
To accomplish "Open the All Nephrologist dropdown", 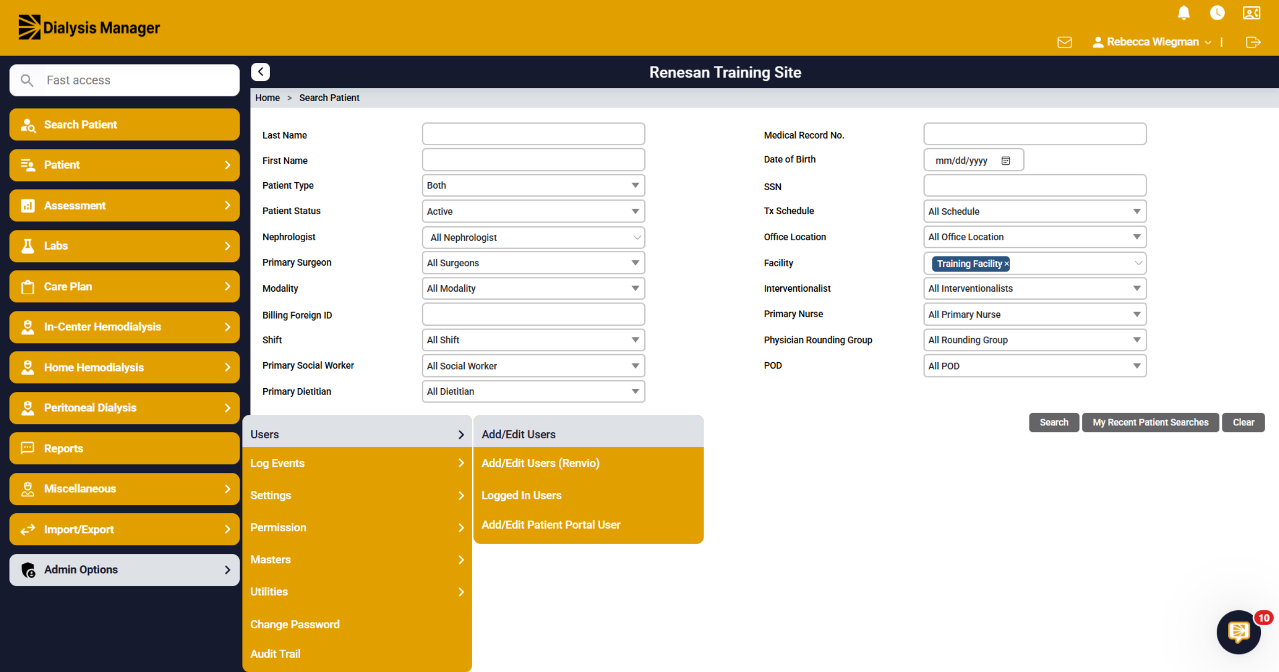I will (533, 237).
